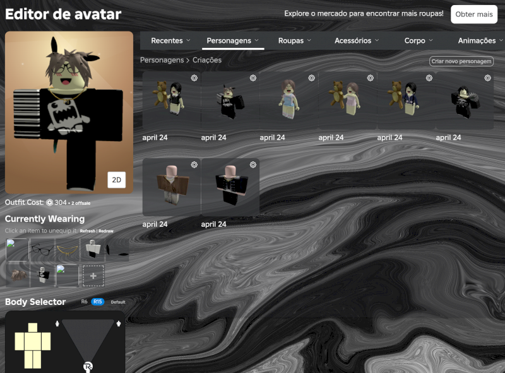Select the slim body icon left of triangle
The image size is (505, 373).
[57, 323]
